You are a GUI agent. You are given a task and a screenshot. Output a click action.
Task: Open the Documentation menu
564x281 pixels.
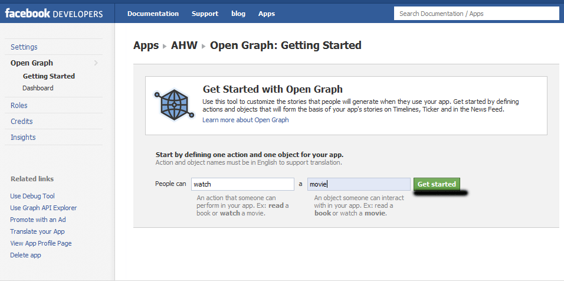(x=153, y=14)
